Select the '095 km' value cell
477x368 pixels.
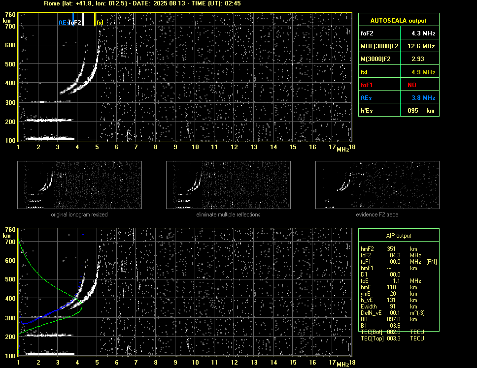click(421, 111)
